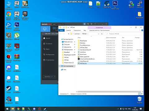Open Bandicam from the taskbar

(x=39, y=109)
